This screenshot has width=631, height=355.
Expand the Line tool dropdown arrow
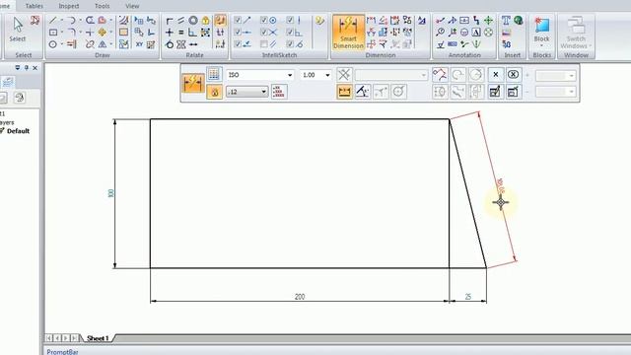click(x=61, y=20)
